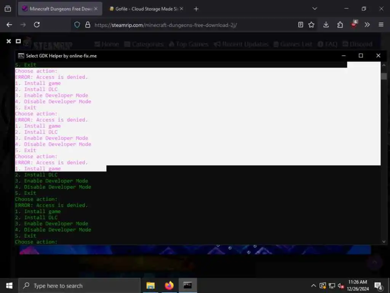Maximize the GDK Helper console window
The width and height of the screenshot is (390, 293).
click(361, 56)
